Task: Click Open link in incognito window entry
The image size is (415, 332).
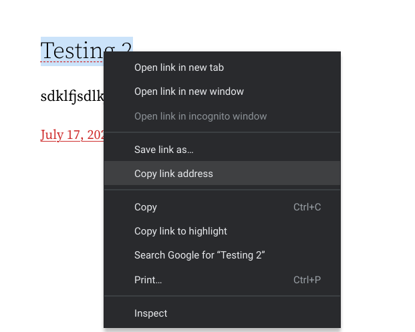Action: pos(200,116)
